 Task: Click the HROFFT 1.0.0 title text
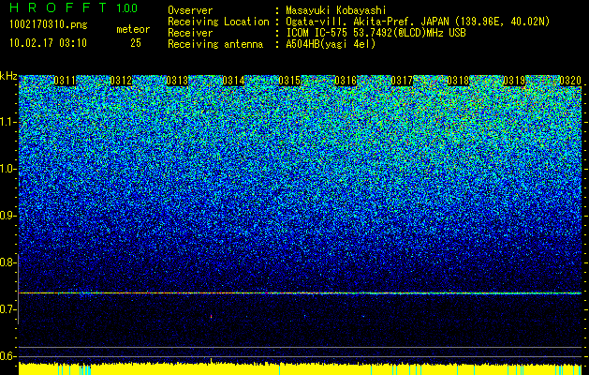pos(73,7)
